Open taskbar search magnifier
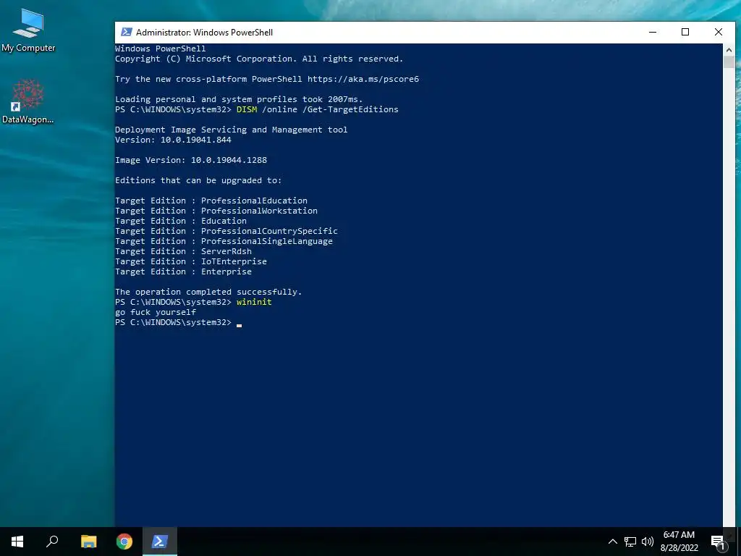 [x=52, y=542]
